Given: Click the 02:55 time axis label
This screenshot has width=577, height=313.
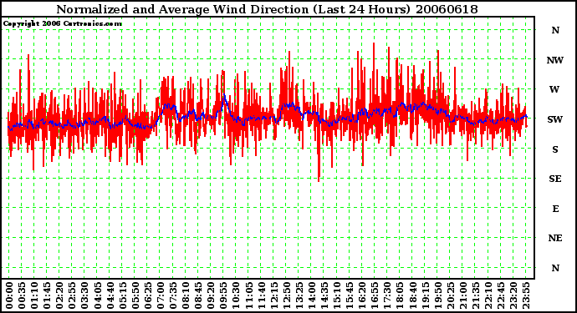Looking at the screenshot, I should (x=72, y=295).
